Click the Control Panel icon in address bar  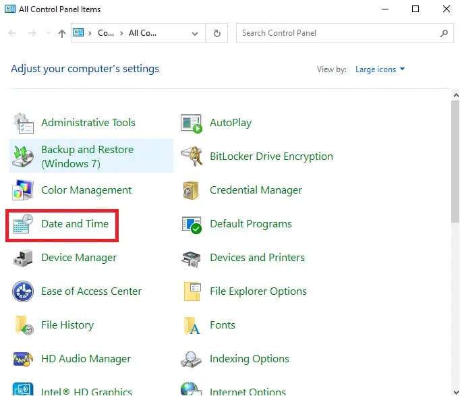[78, 32]
